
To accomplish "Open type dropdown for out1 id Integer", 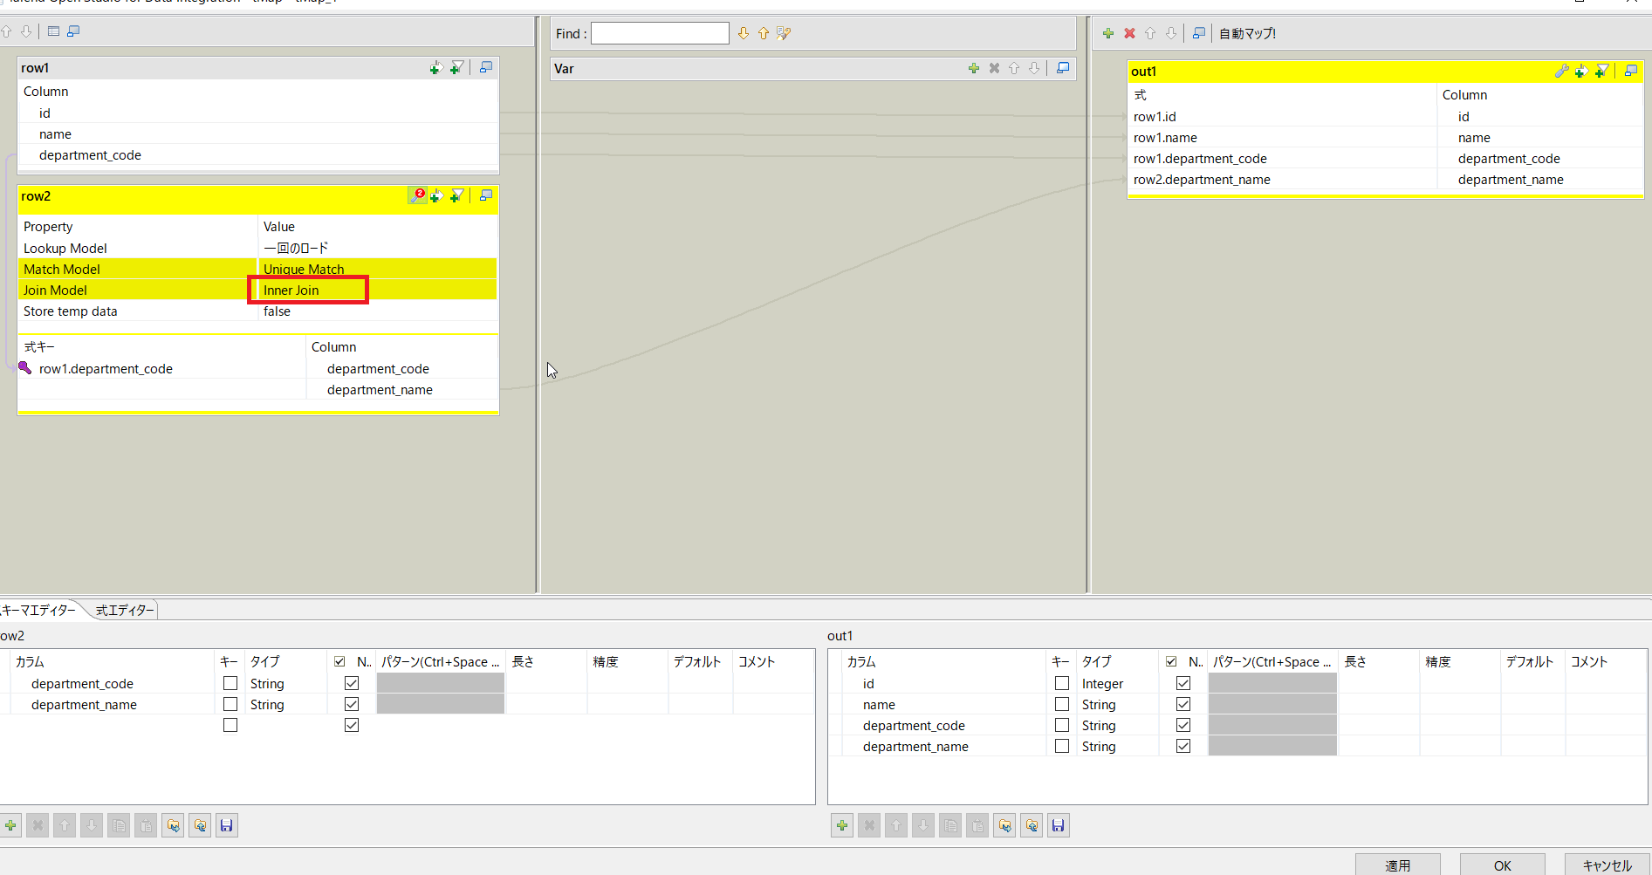I will coord(1118,684).
